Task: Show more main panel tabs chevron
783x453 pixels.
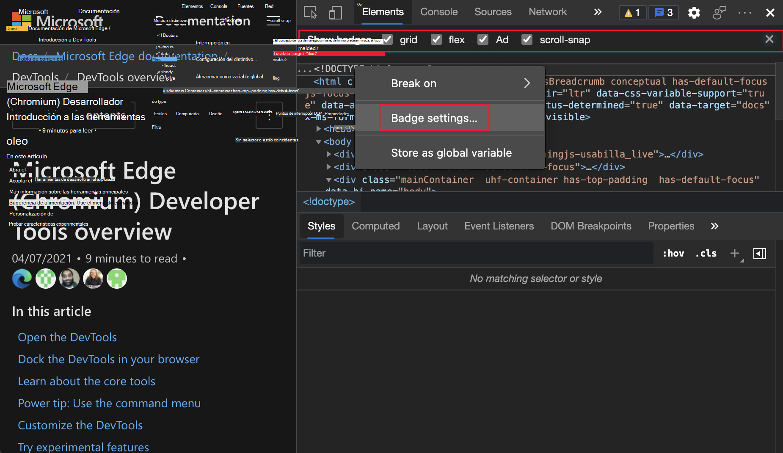Action: click(x=597, y=12)
